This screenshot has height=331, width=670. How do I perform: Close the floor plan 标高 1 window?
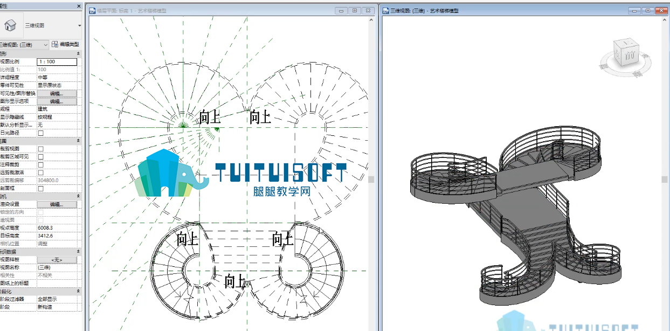(x=368, y=10)
